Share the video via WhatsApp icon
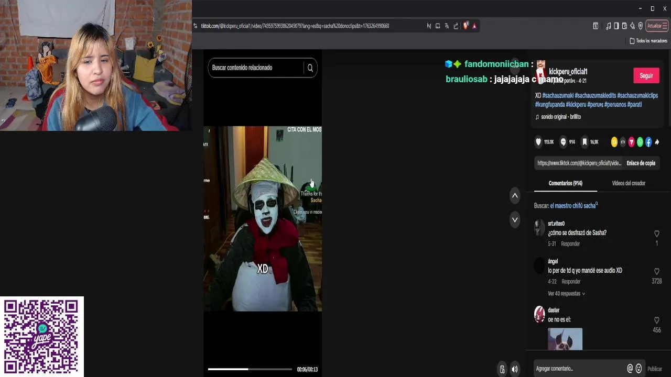This screenshot has height=377, width=671. [x=640, y=142]
